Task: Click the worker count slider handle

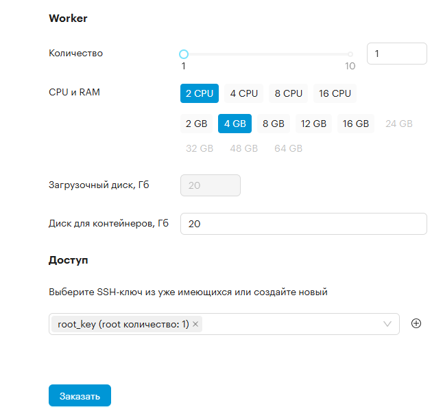Action: pos(184,54)
